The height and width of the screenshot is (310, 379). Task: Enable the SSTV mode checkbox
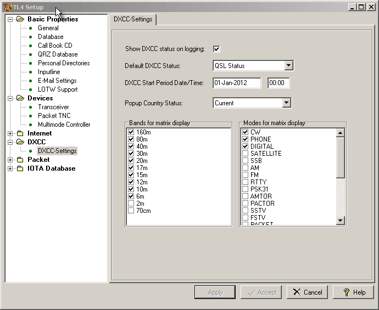click(245, 210)
